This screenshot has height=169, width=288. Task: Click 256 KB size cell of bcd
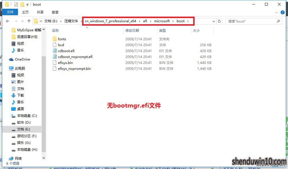206,45
